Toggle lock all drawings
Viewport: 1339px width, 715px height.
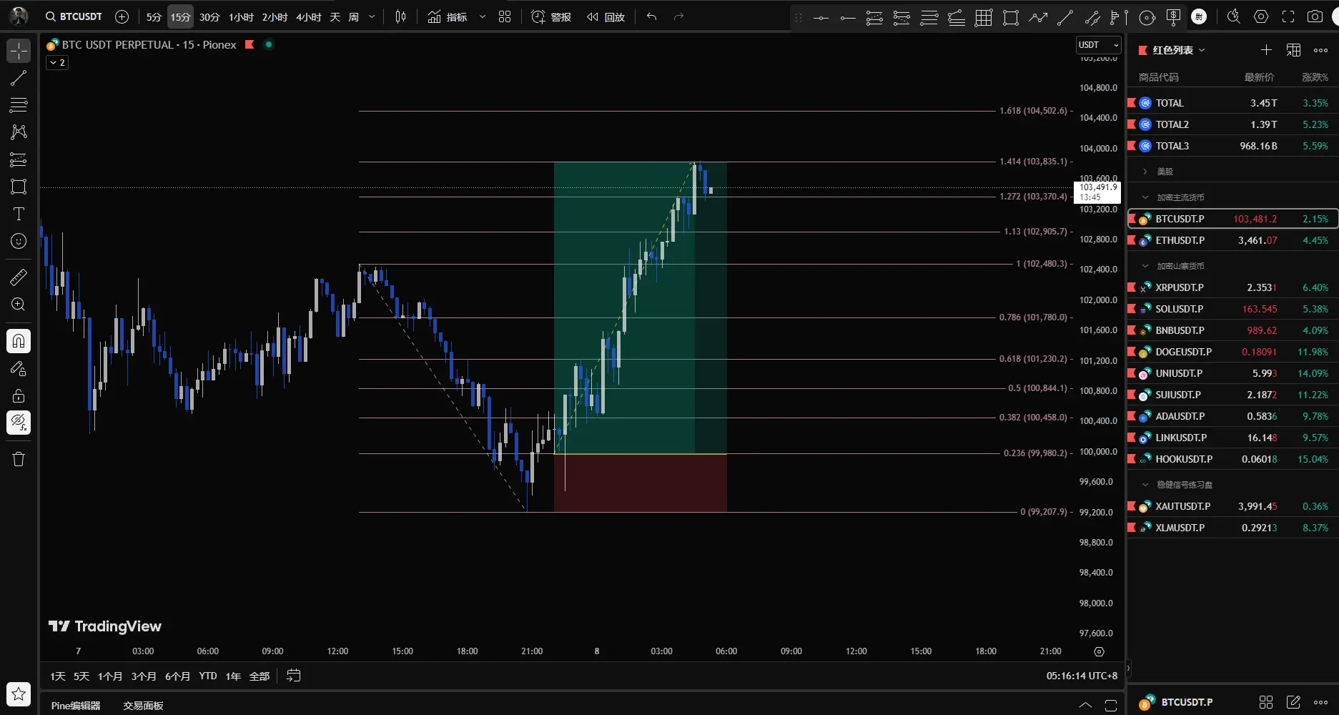pos(19,395)
